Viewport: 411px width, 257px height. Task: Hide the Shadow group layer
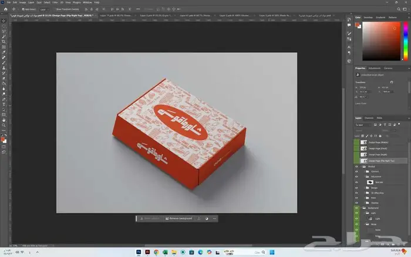(356, 203)
